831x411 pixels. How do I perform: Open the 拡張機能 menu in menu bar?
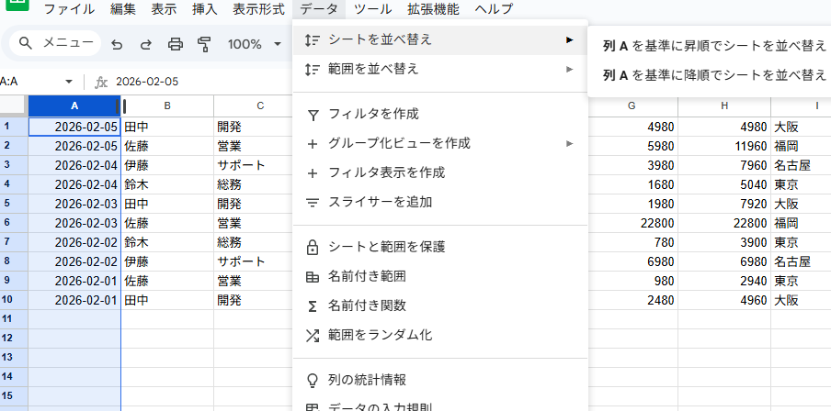coord(432,9)
